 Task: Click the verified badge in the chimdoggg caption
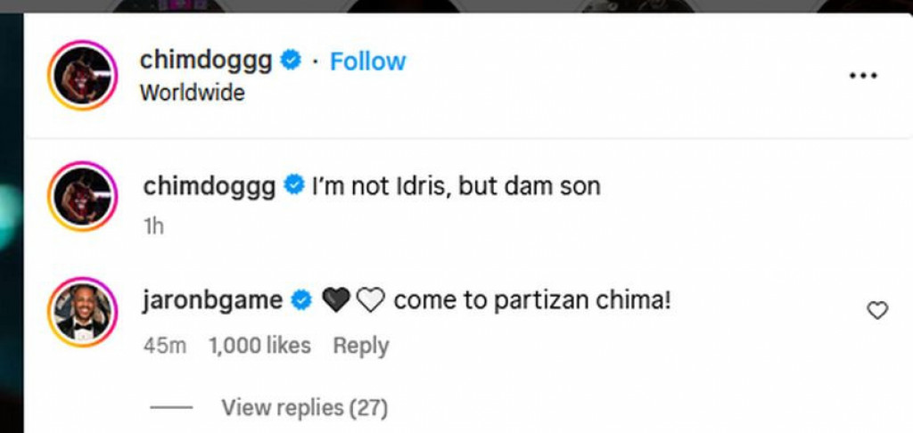(293, 186)
